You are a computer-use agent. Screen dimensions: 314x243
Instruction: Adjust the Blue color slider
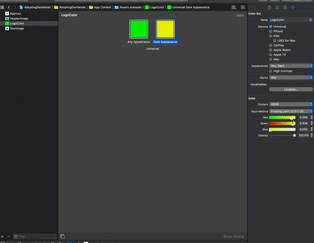(x=282, y=129)
